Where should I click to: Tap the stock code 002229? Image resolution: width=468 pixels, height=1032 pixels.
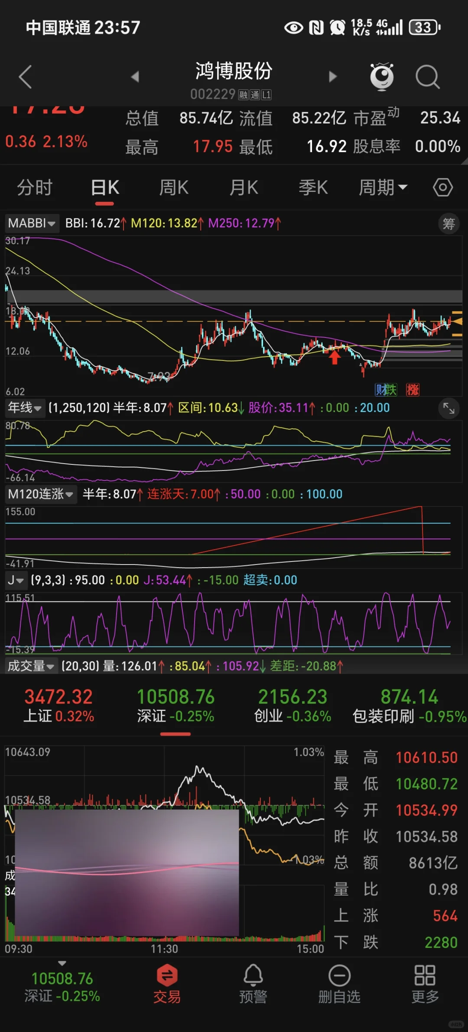pyautogui.click(x=213, y=94)
